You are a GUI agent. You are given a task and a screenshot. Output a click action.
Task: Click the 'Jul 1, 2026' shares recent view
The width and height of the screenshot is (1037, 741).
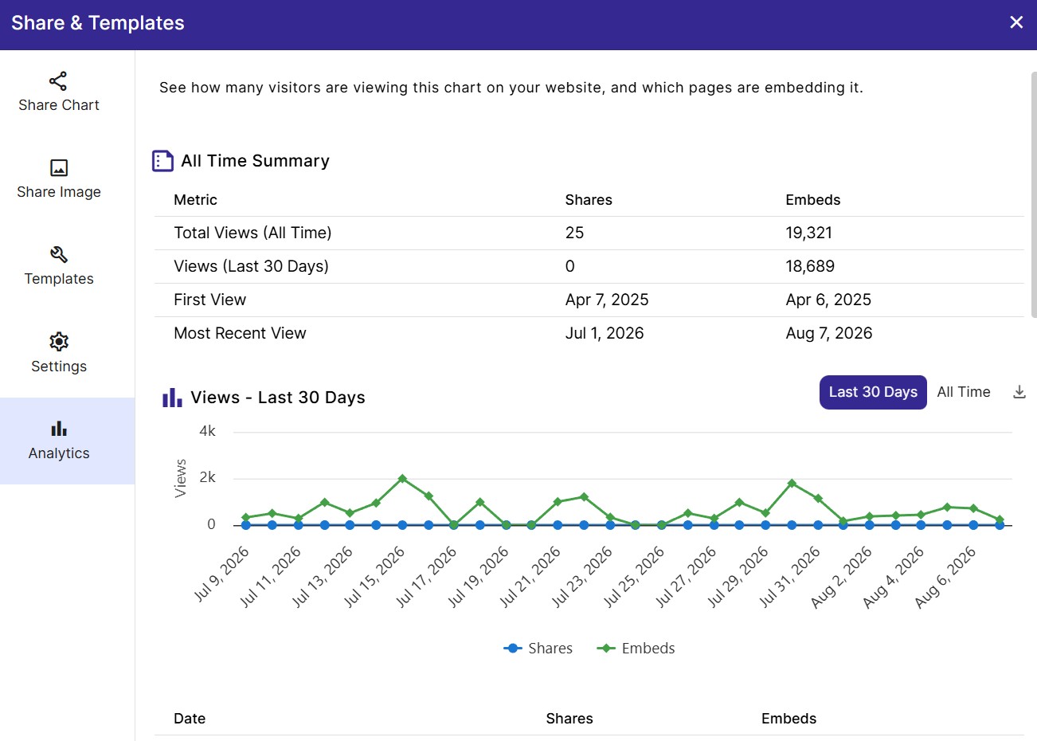(x=605, y=333)
